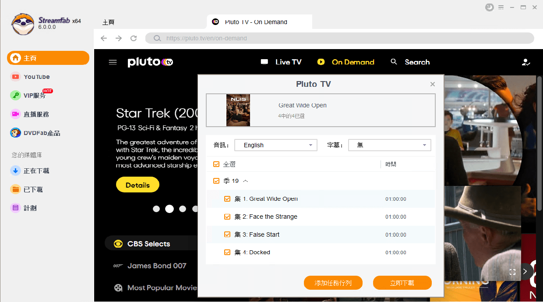Click the Most Popular Movies reel icon
This screenshot has width=543, height=302.
coord(118,288)
